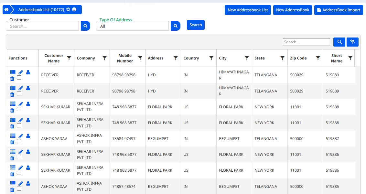Open filter for Country column
Image resolution: width=366 pixels, height=194 pixels.
tap(211, 58)
